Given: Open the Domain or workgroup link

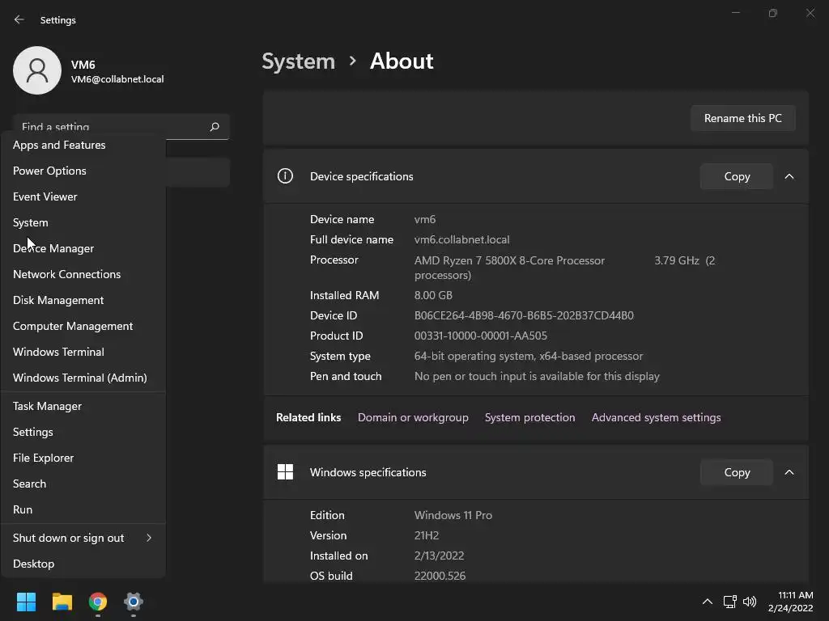Looking at the screenshot, I should (413, 417).
